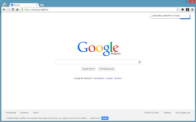The width and height of the screenshot is (196, 122).
Task: Minimize the Chrome window
Action: pos(183,2)
